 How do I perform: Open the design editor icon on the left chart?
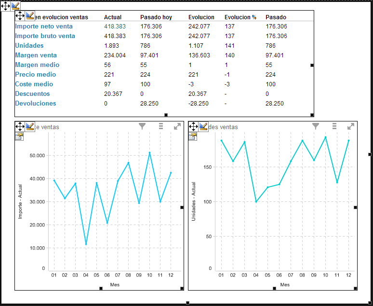click(30, 126)
